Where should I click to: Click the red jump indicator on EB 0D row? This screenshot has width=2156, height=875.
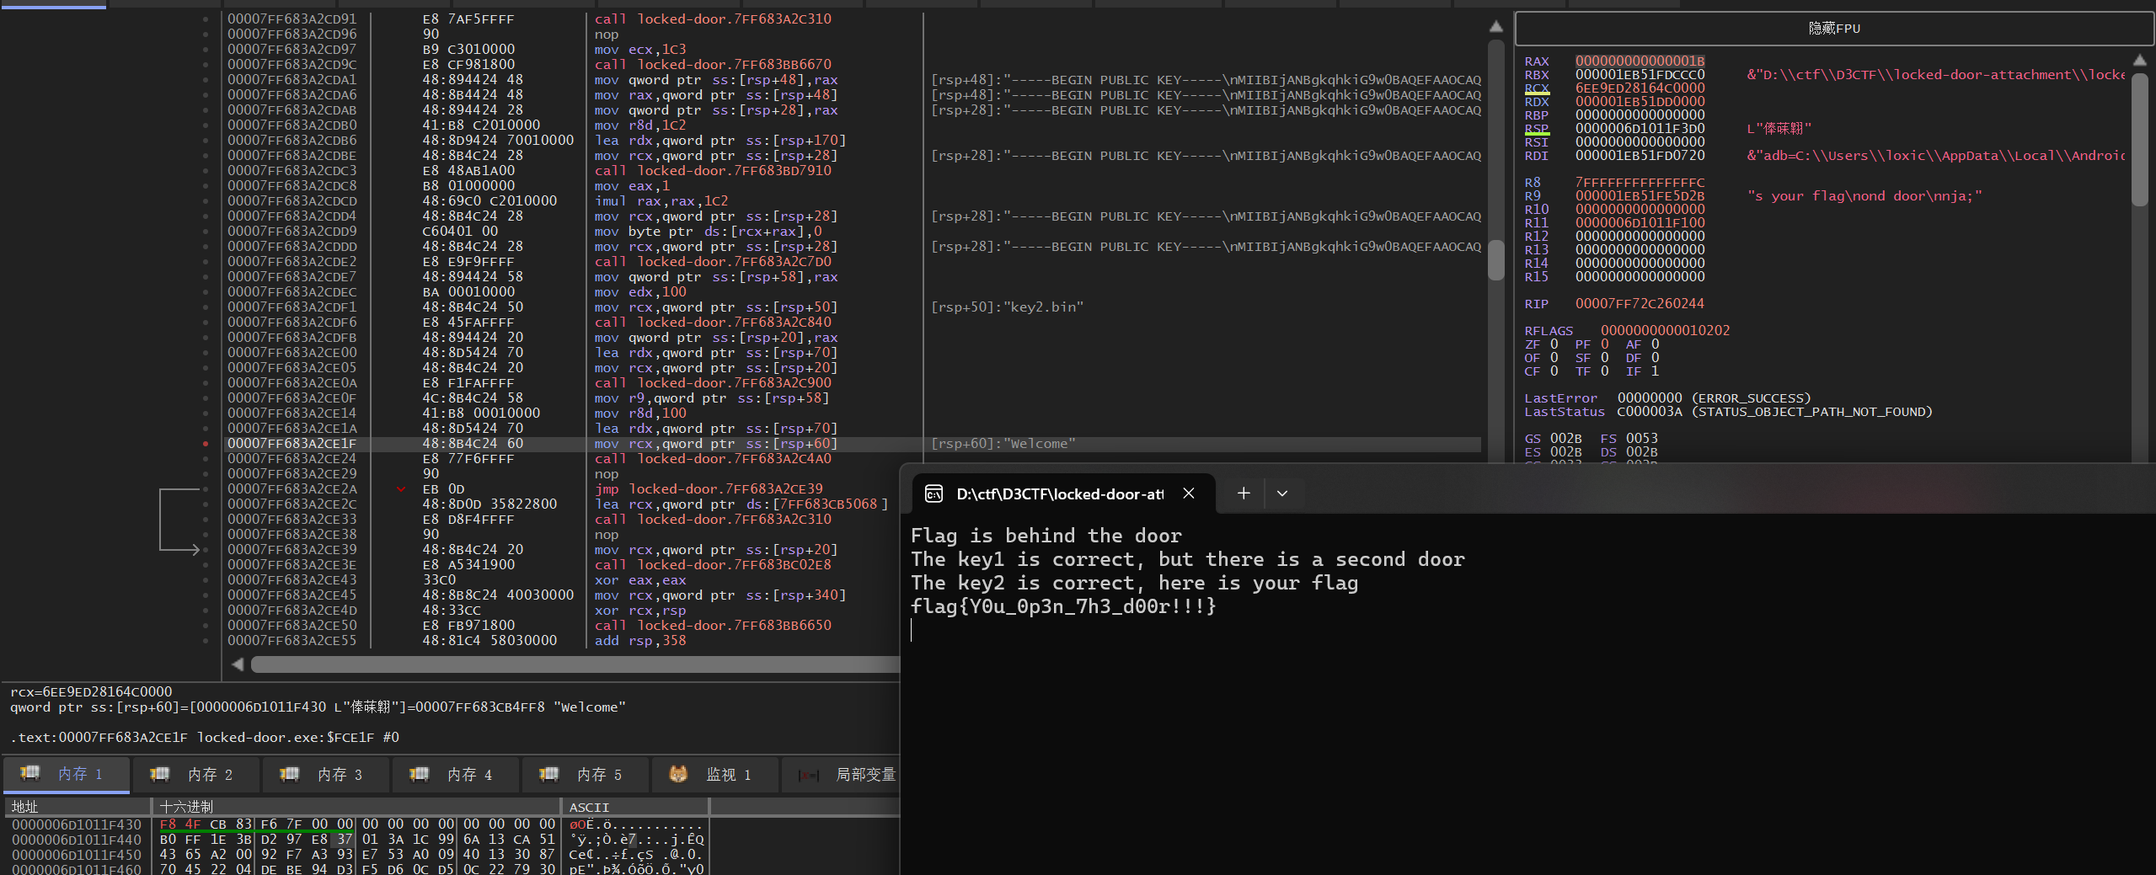click(x=400, y=489)
